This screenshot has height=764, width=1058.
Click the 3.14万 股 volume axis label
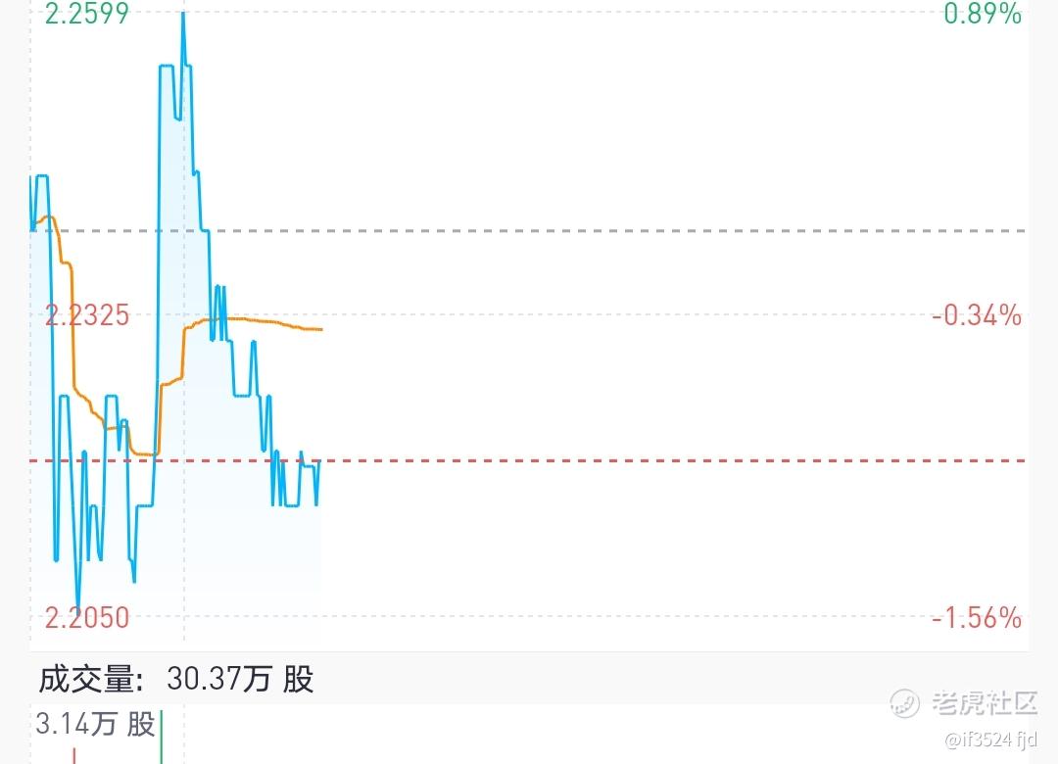point(95,725)
